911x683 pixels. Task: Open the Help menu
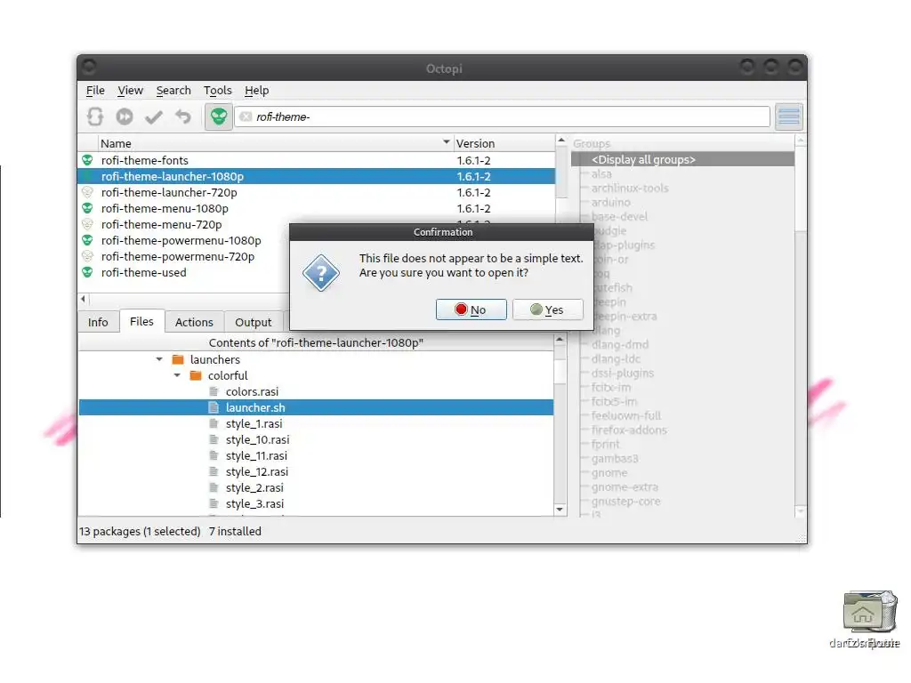[x=256, y=90]
